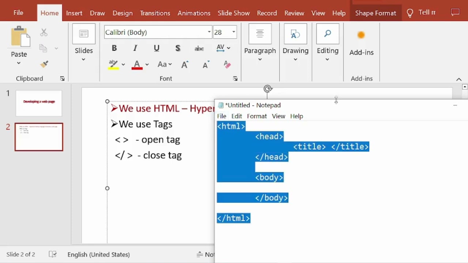Click Decrease Font Size icon
The image size is (468, 263).
[206, 64]
